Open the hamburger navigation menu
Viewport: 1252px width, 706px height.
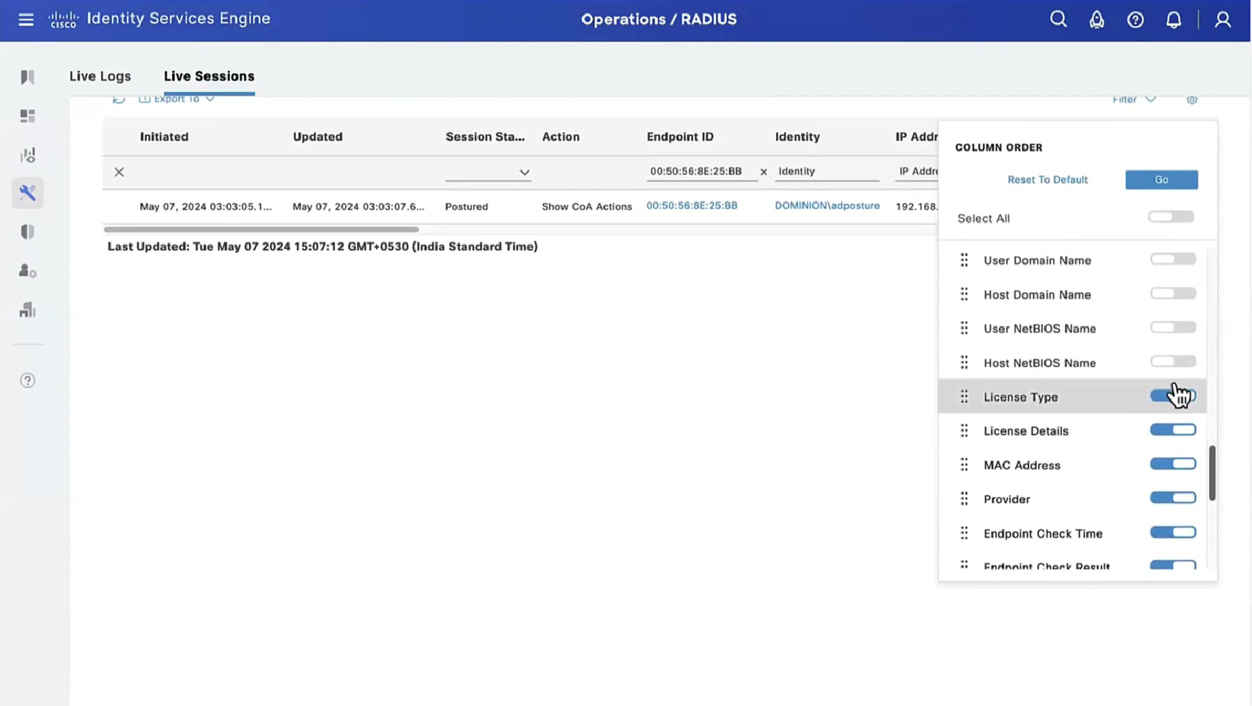[x=25, y=19]
